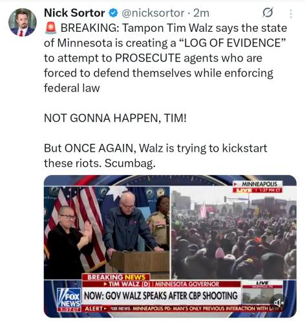Click the ALERT ticker at video bottom

tap(182, 308)
